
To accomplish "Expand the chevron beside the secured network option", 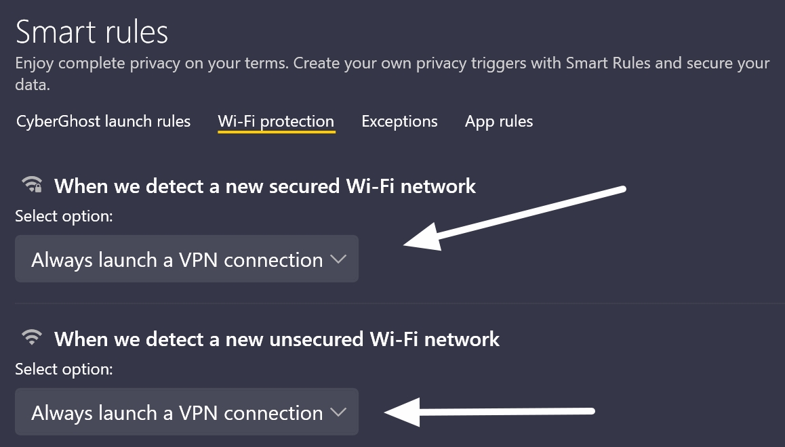I will (x=338, y=259).
